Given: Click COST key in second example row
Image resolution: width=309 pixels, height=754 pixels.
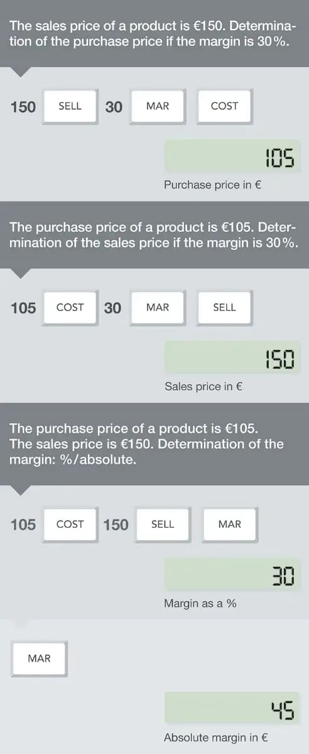Looking at the screenshot, I should click(70, 307).
